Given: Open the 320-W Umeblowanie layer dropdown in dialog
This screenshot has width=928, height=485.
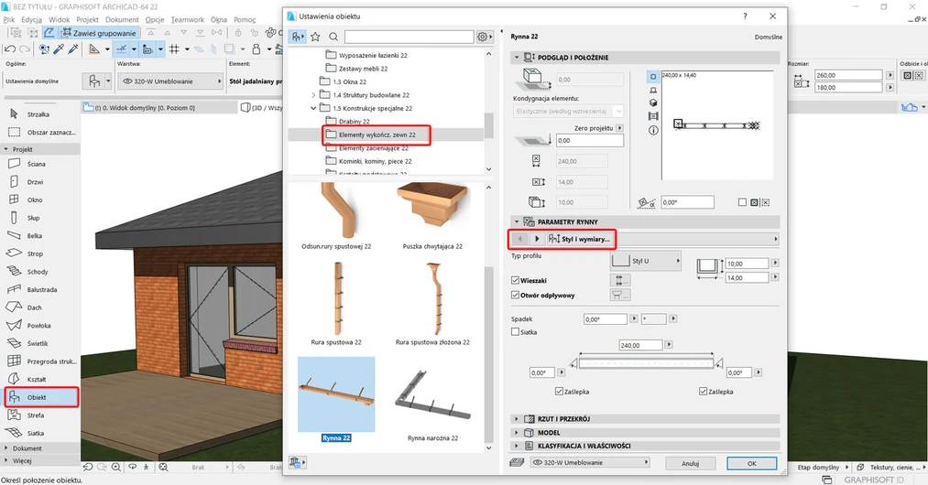Looking at the screenshot, I should tap(589, 462).
